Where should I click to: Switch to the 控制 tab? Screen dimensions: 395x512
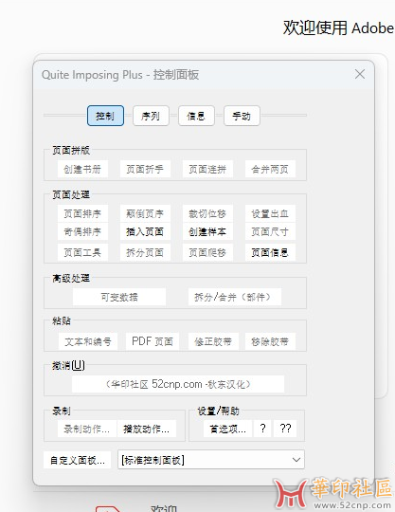(105, 116)
